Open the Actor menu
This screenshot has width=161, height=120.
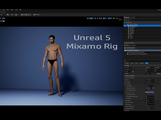click(x=16, y=10)
